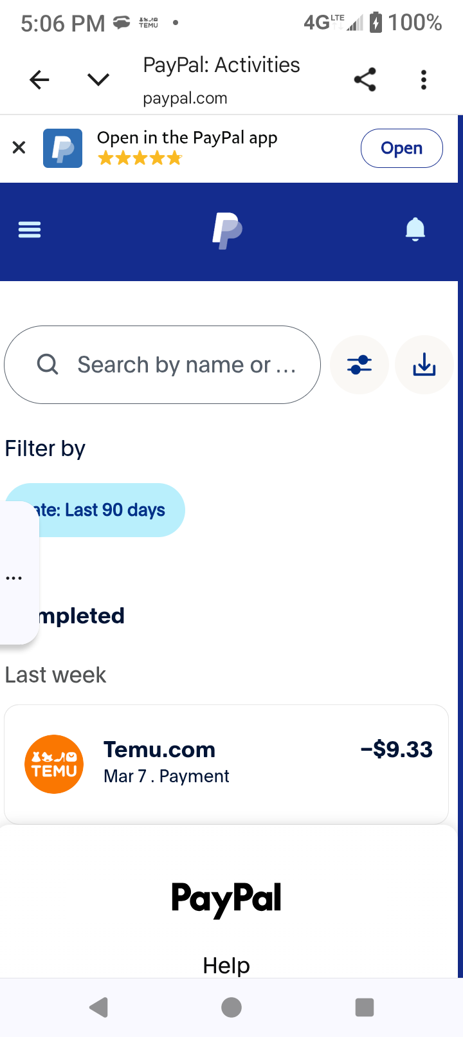Share this page via share icon

pos(365,80)
